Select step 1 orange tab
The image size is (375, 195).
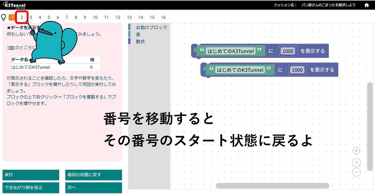pos(12,17)
